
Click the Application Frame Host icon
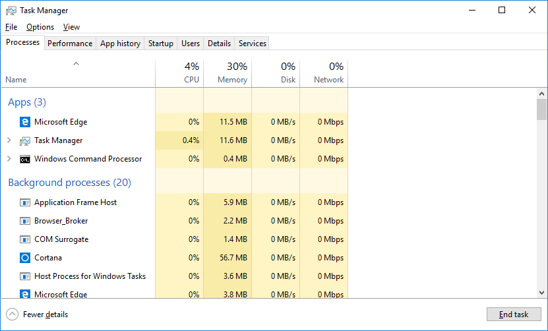click(x=25, y=202)
